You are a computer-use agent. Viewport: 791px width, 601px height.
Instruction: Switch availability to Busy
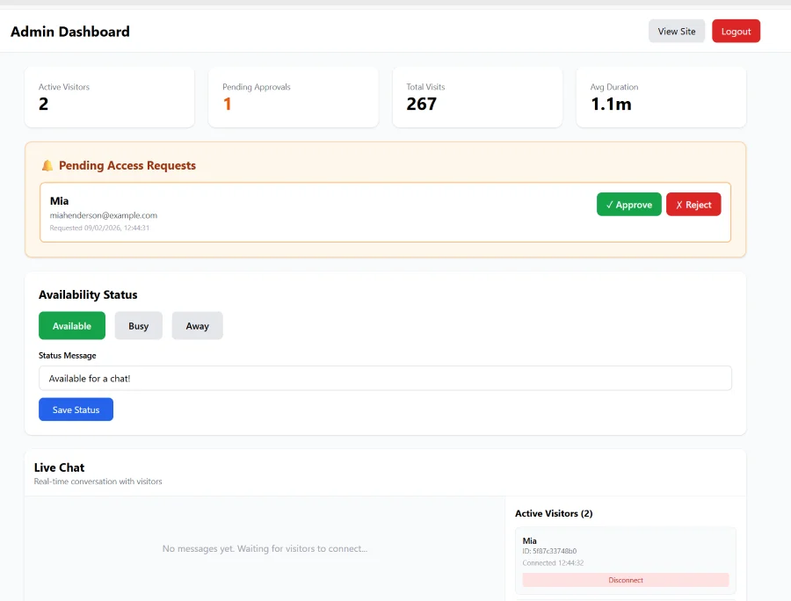[138, 325]
